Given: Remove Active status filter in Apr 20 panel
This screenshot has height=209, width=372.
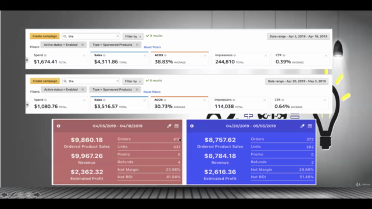Looking at the screenshot, I should [x=83, y=89].
